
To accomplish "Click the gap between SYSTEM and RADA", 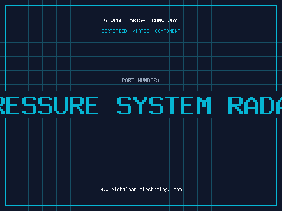I will tap(219, 105).
